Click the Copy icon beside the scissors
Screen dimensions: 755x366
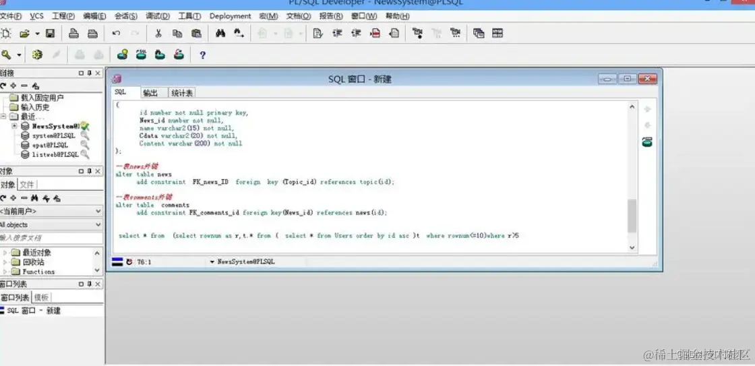point(177,33)
